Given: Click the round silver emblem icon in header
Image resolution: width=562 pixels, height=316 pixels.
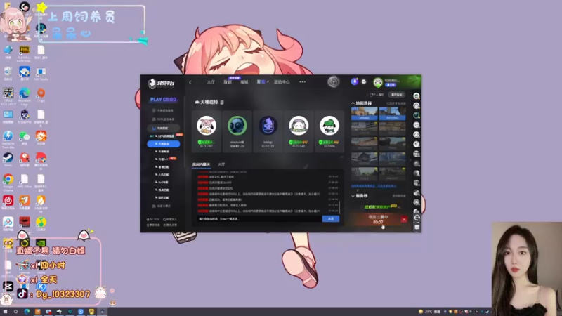Looking at the screenshot, I should [333, 82].
